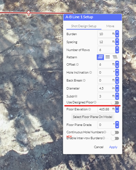
Task: Enable Continuous Hole Numbers switch
Action: pyautogui.click(x=115, y=133)
